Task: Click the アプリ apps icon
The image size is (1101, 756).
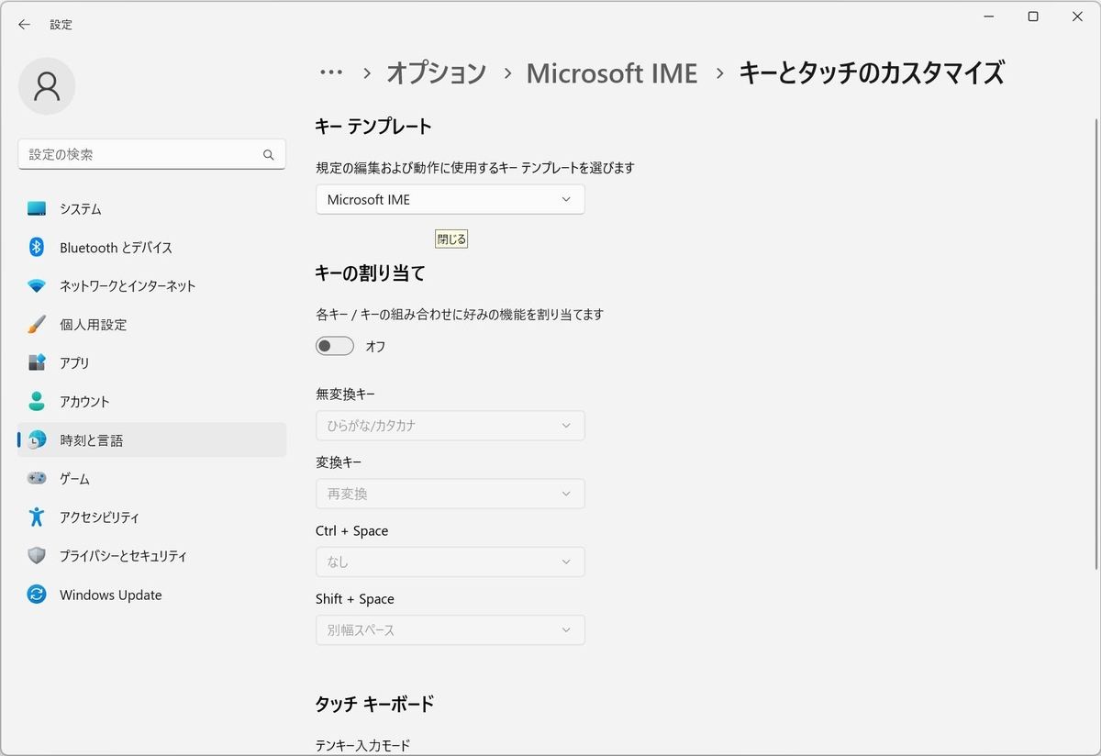Action: click(x=37, y=363)
